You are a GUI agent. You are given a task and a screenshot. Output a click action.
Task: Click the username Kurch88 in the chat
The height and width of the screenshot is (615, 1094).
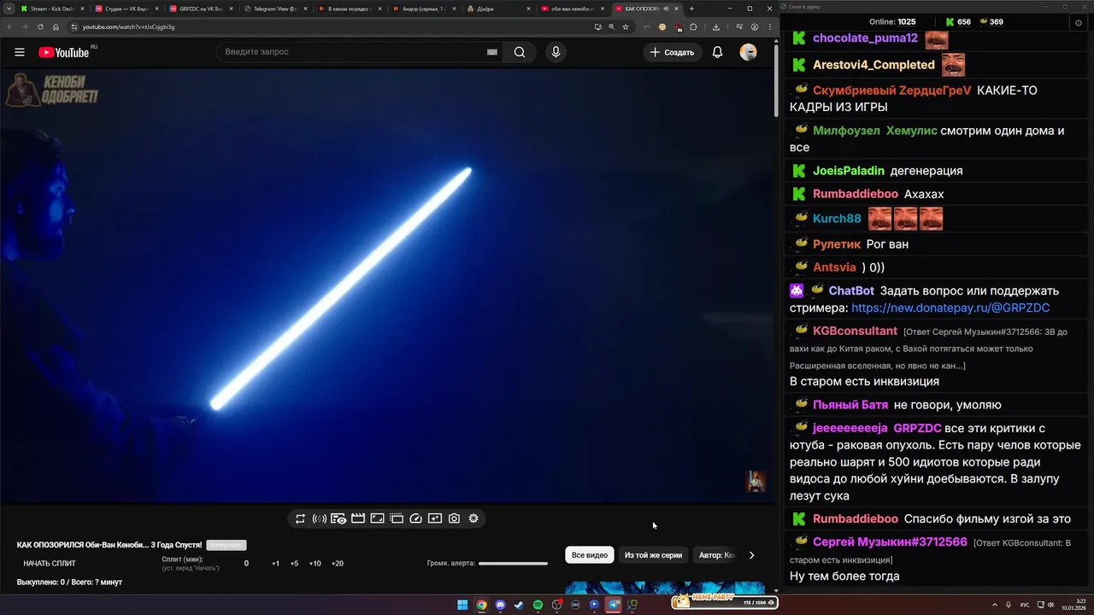point(837,219)
